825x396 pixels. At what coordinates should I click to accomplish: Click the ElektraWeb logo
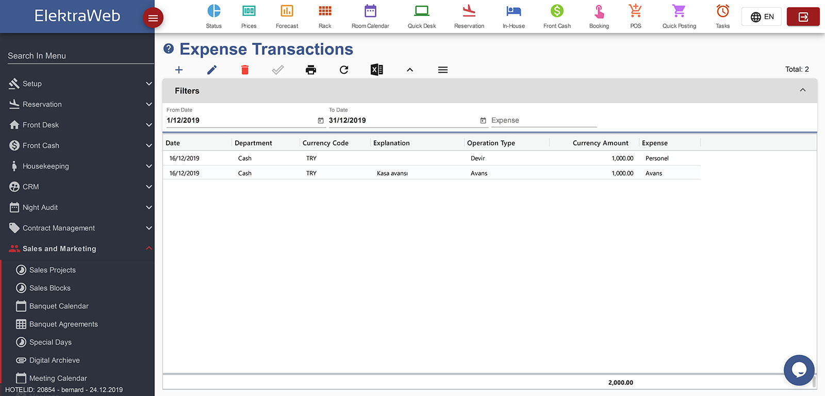coord(77,15)
